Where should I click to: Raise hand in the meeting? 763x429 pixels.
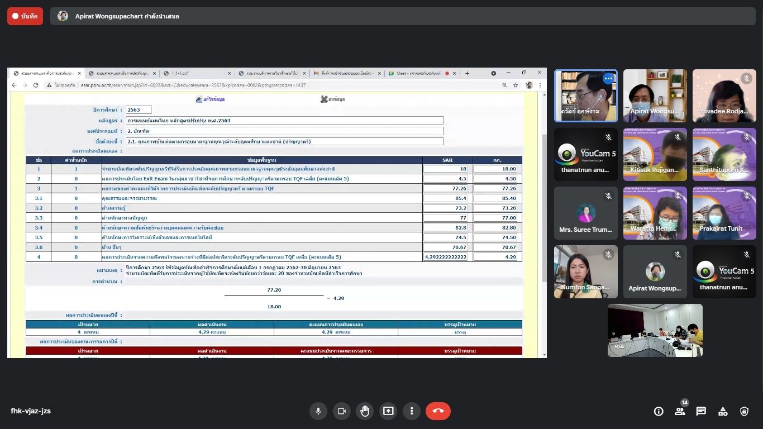pos(365,411)
